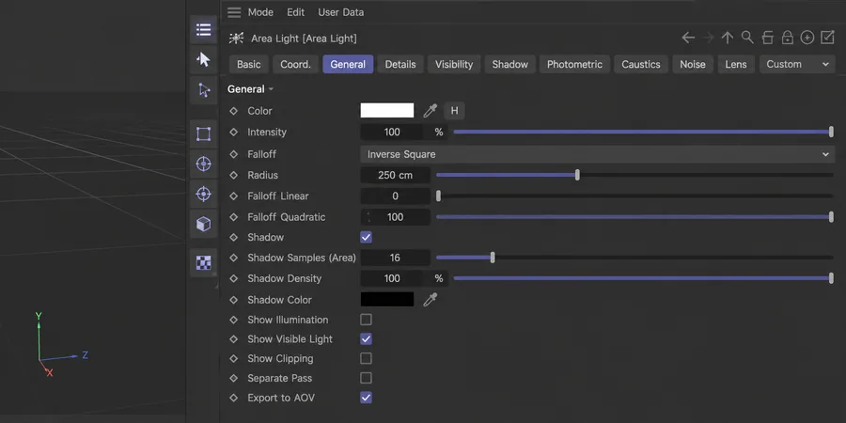This screenshot has height=423, width=846.
Task: Click the rectangle with corner points icon
Action: click(203, 133)
